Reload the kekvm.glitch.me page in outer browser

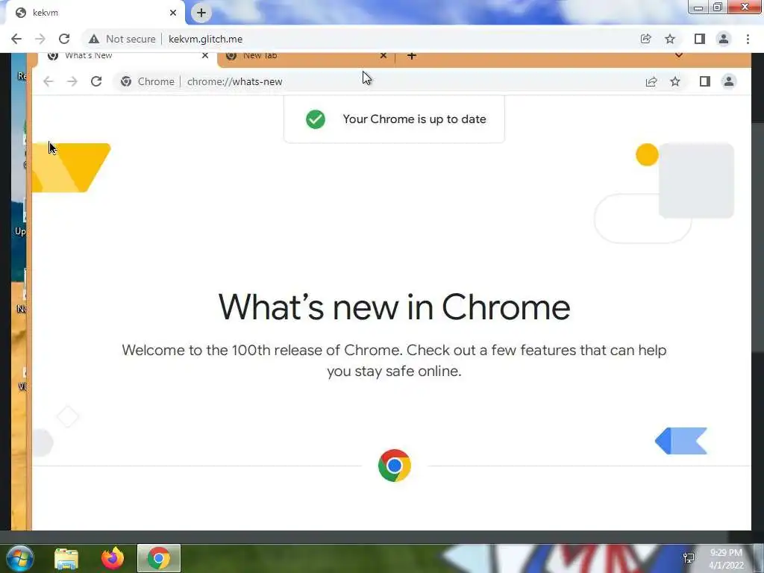click(64, 39)
